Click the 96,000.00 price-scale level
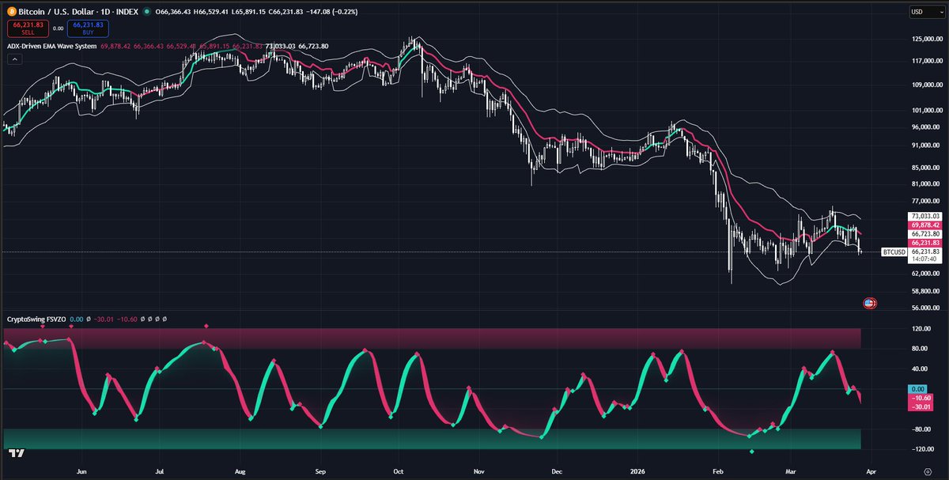949x480 pixels. tap(925, 127)
